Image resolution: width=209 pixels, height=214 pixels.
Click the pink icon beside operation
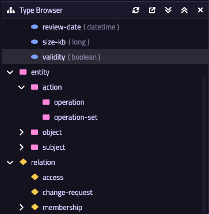pos(46,102)
